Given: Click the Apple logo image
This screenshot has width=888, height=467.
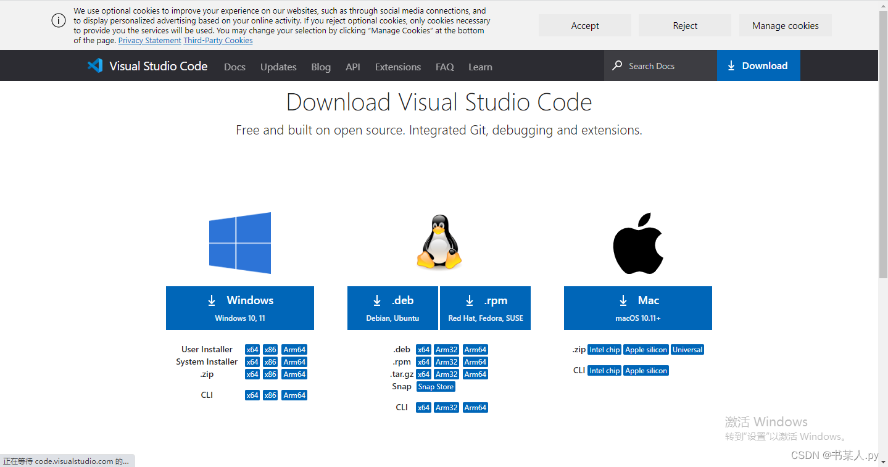Looking at the screenshot, I should tap(638, 244).
